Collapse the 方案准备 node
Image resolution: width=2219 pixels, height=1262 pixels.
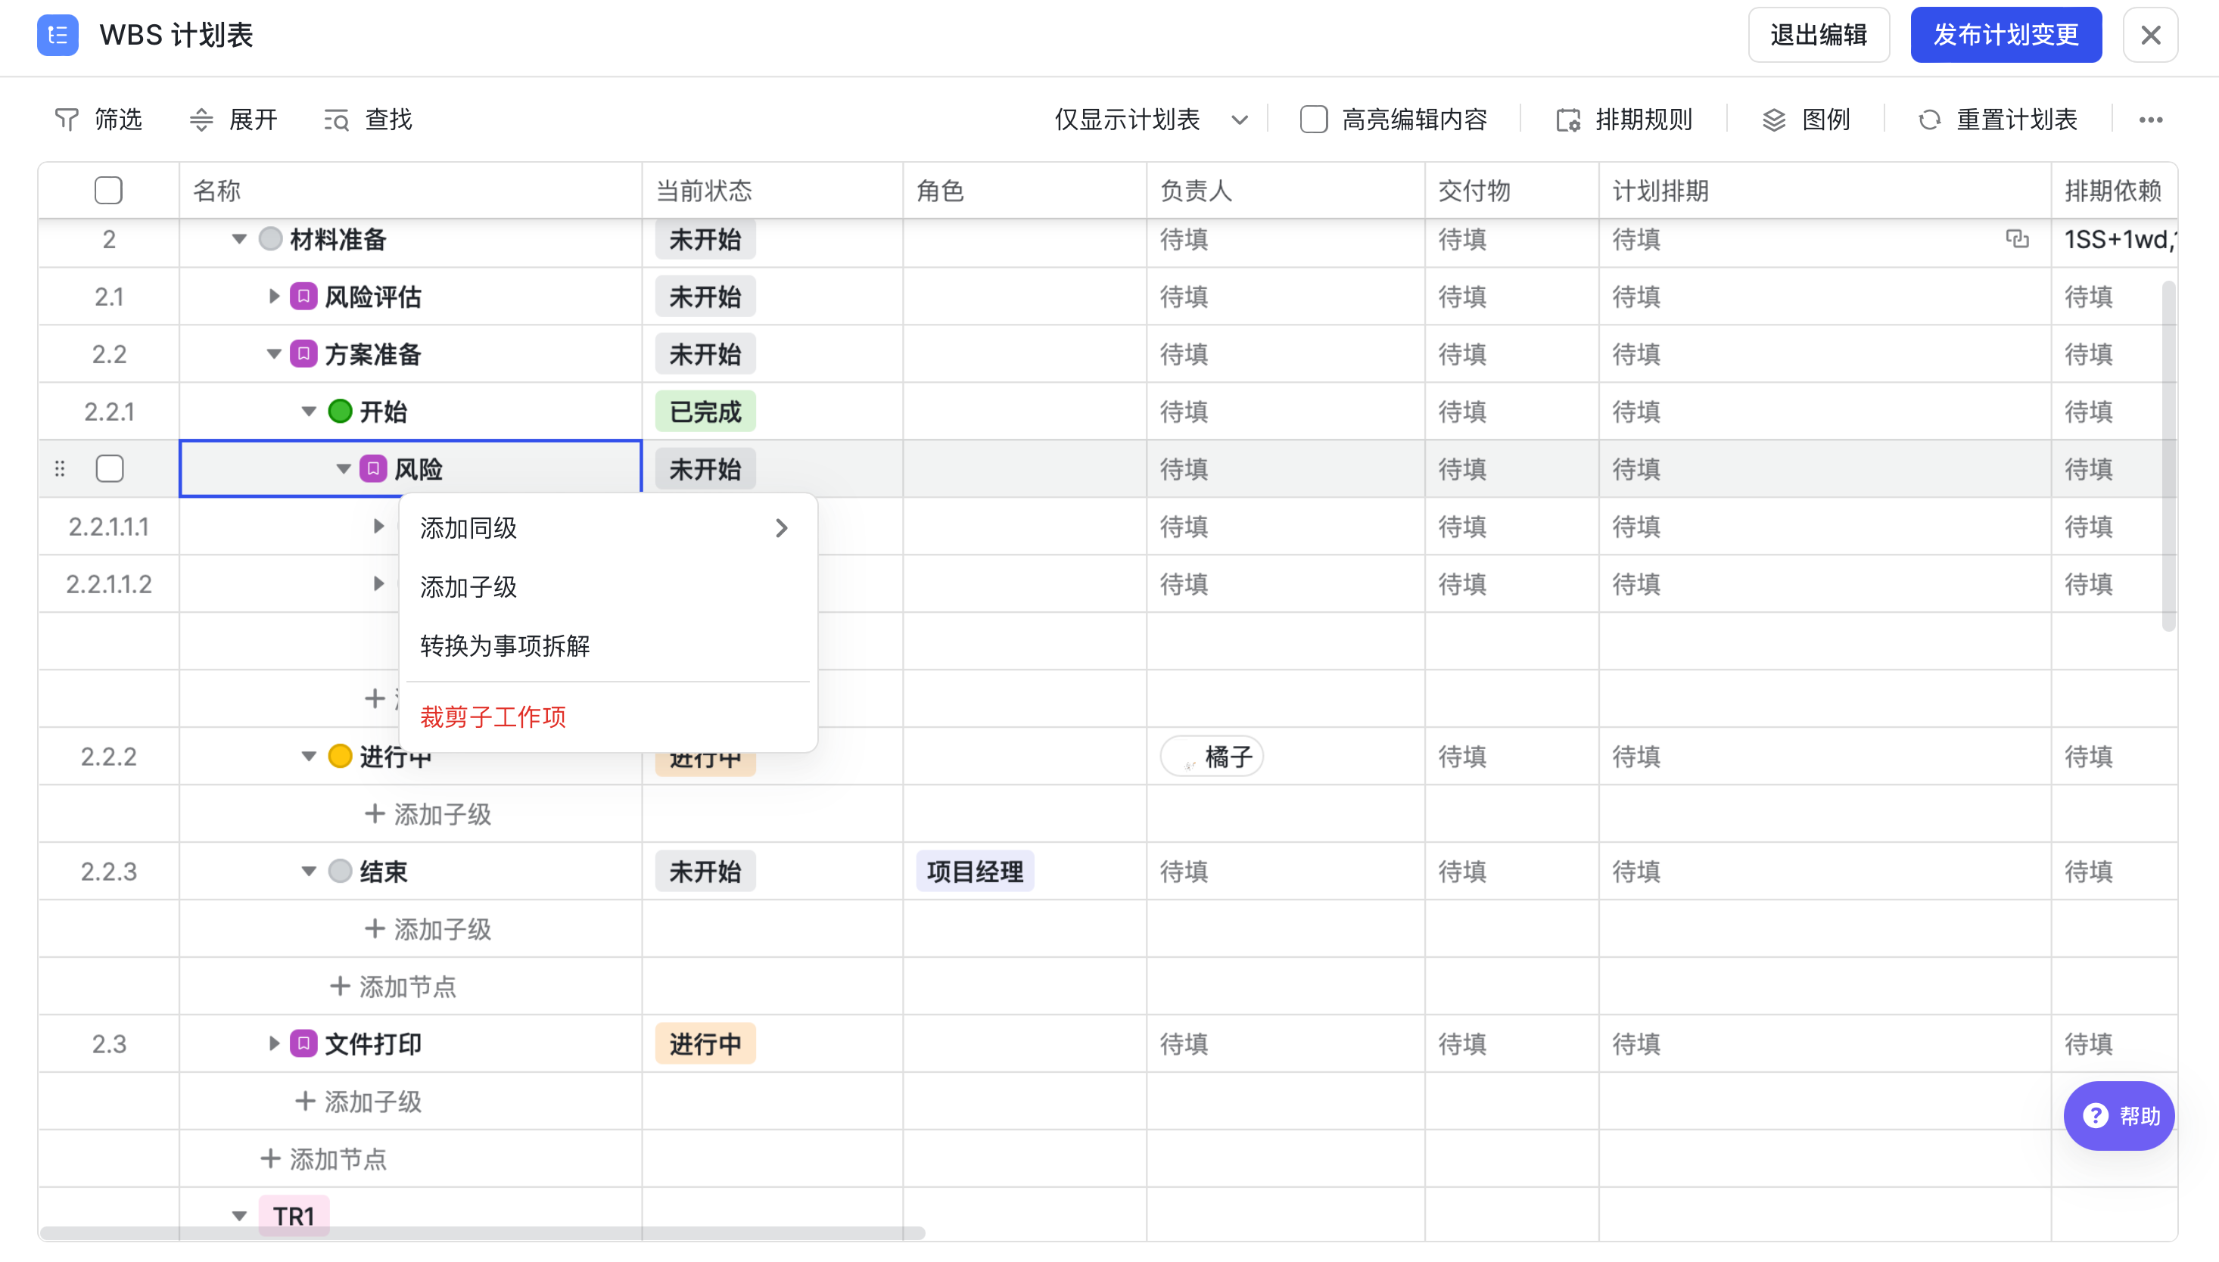coord(274,353)
